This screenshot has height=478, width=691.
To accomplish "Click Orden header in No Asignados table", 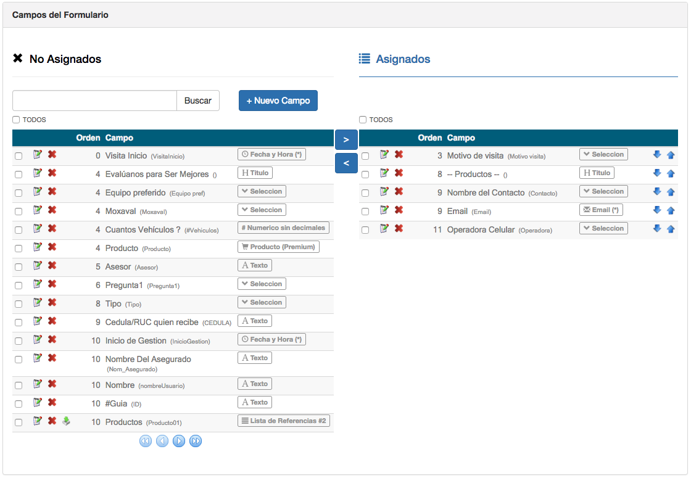I will point(88,138).
